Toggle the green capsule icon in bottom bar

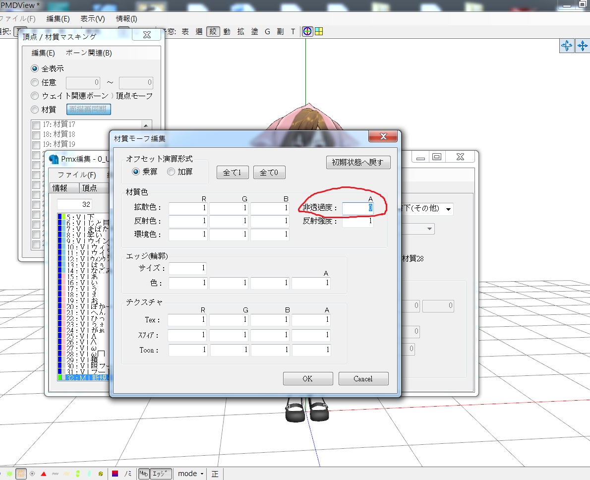tap(77, 474)
